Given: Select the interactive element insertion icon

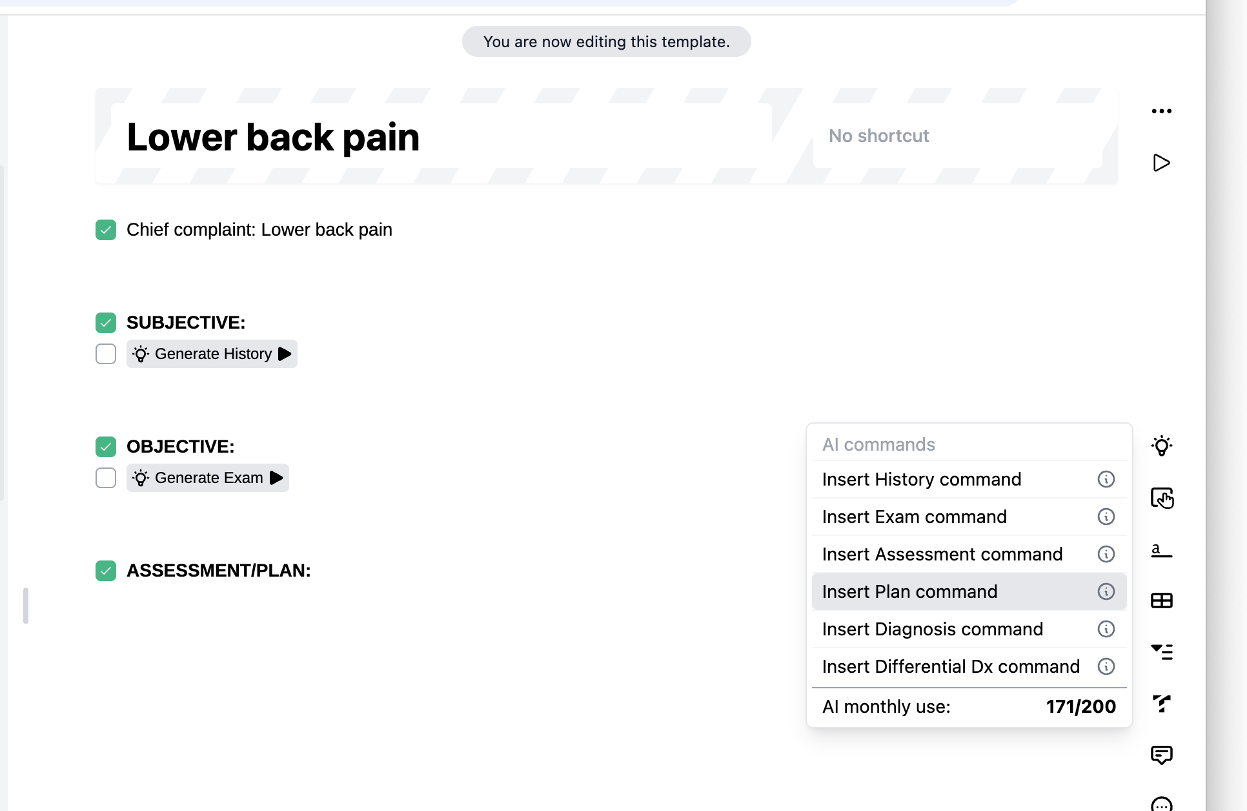Looking at the screenshot, I should click(1162, 498).
